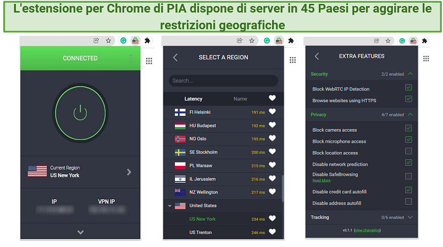Viewport: 443px width, 247px height.
Task: Click share icon above Select a Region panel
Action: pyautogui.click(x=240, y=41)
